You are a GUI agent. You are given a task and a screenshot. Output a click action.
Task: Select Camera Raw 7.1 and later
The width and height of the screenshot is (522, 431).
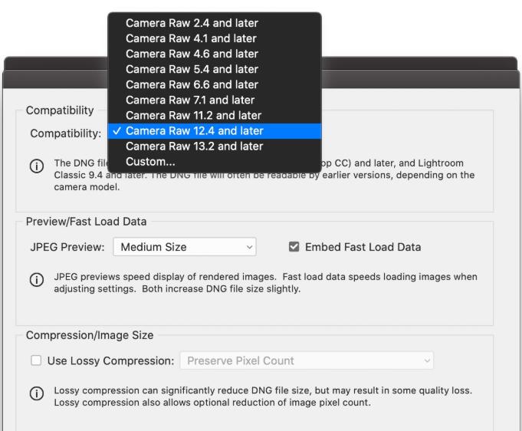point(192,100)
